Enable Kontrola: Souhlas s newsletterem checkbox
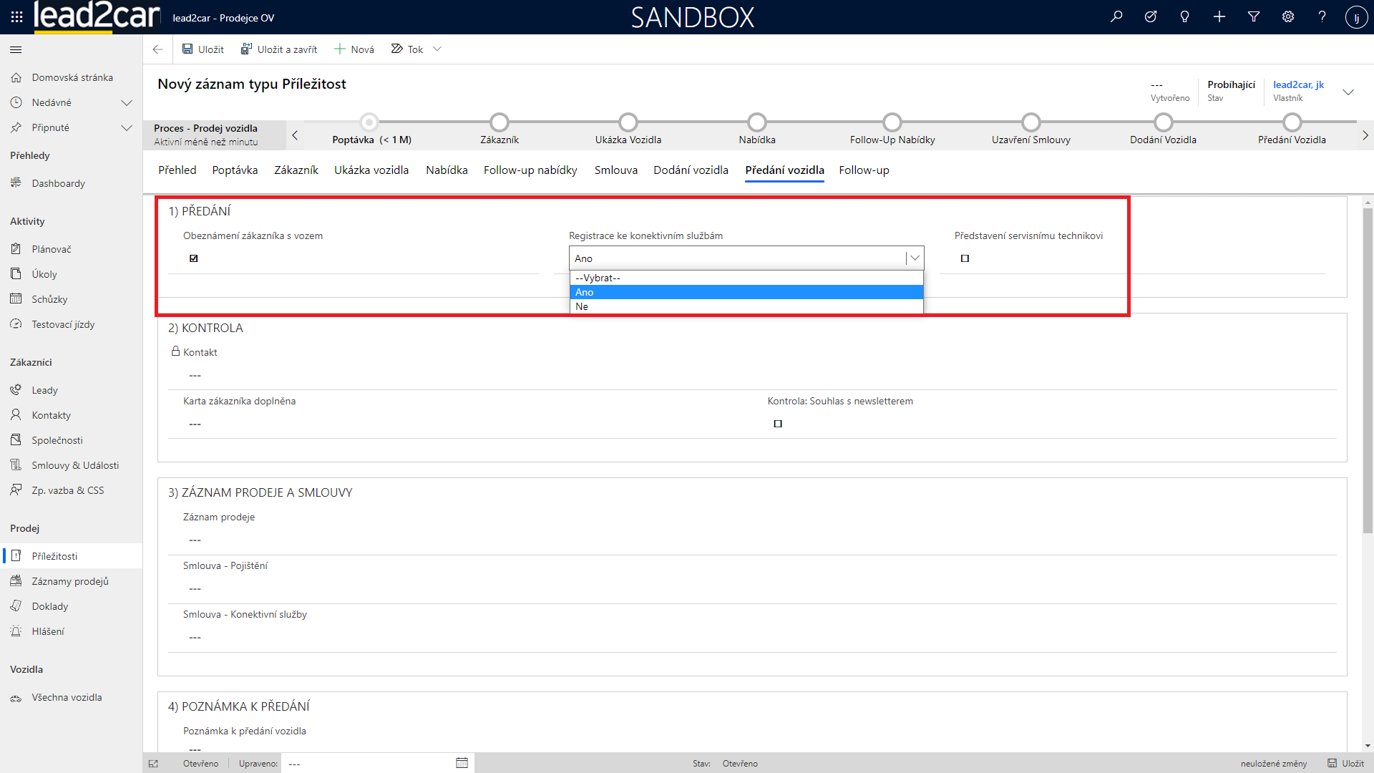Viewport: 1374px width, 773px height. point(778,424)
